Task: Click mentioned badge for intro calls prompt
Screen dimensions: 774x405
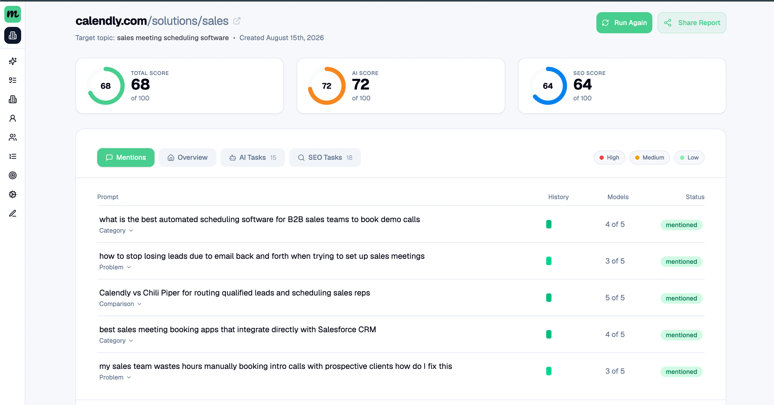Action: [681, 372]
